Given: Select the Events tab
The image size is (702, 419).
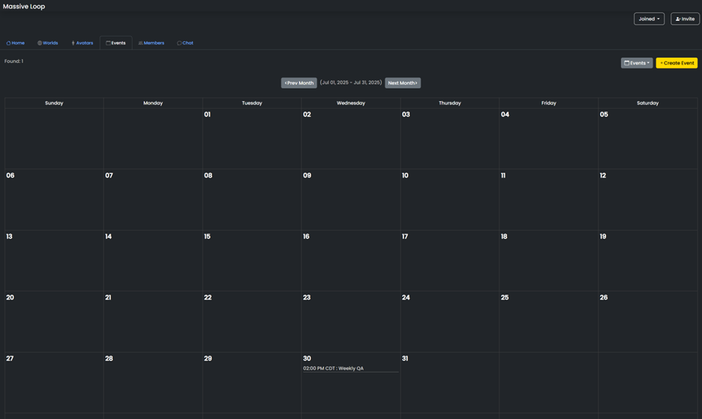Looking at the screenshot, I should [x=115, y=43].
